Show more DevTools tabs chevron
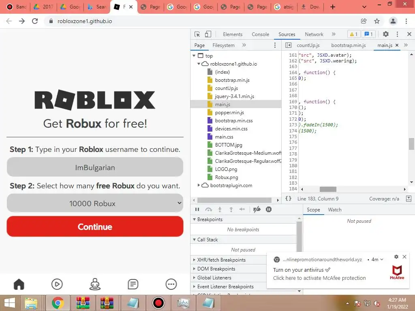The image size is (415, 311). point(334,34)
